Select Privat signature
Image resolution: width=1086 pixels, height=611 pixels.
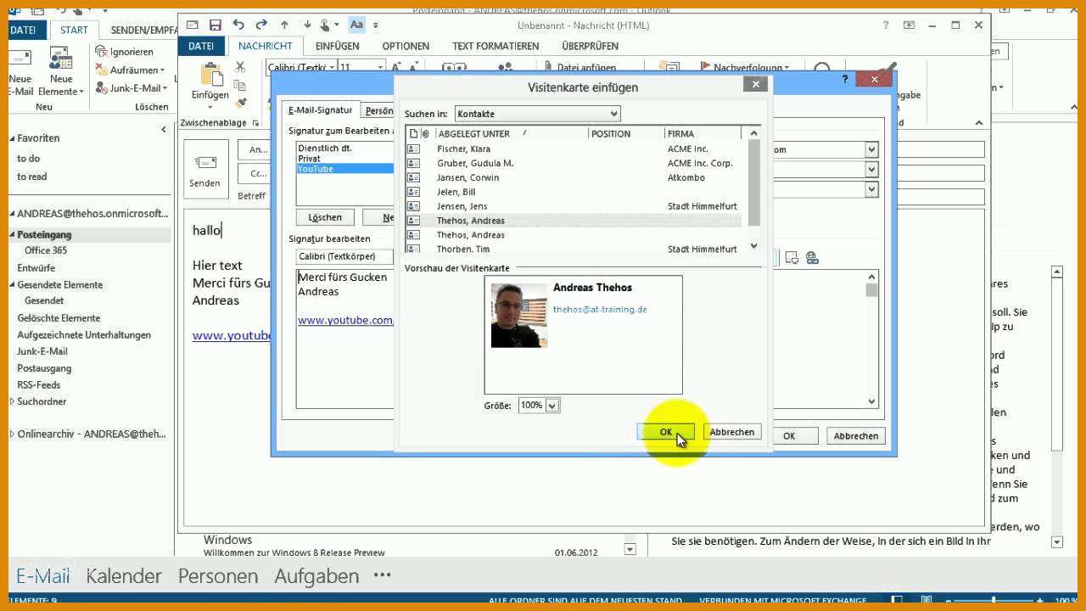click(310, 159)
